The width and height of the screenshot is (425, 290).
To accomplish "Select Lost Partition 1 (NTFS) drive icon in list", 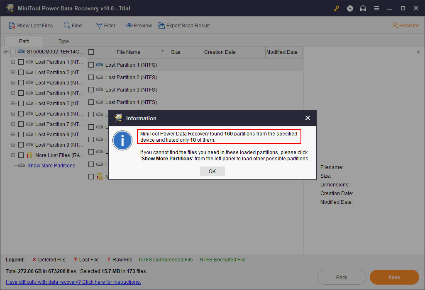I will tap(100, 65).
